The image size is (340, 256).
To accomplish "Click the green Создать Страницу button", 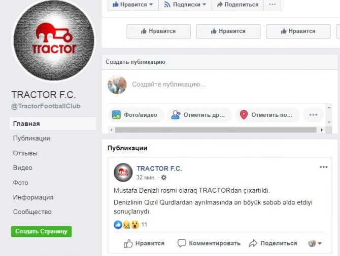I will click(x=42, y=232).
